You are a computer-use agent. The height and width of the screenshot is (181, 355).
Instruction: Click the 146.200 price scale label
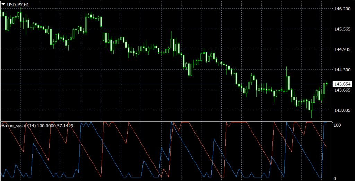pos(342,9)
